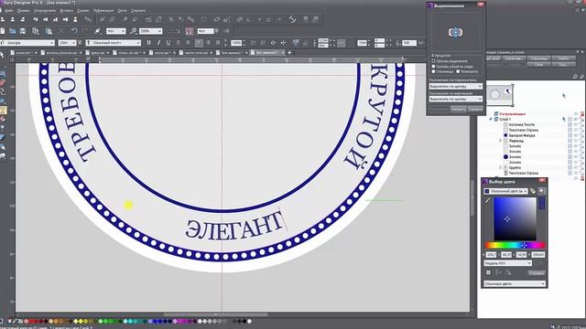
Task: Select 'Границ объекта сзади' radio option
Action: pyautogui.click(x=433, y=66)
